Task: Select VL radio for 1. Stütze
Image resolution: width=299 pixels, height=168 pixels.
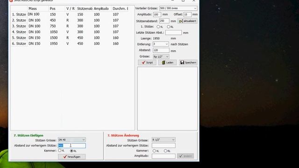Action: pos(158,27)
